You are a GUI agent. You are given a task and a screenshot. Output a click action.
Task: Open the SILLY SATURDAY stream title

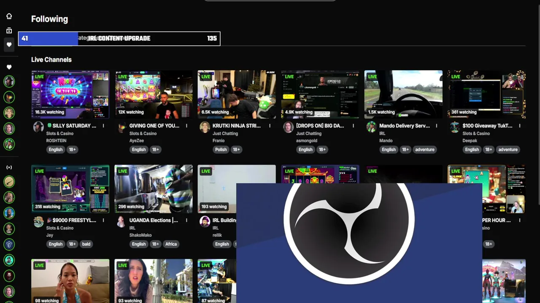pyautogui.click(x=71, y=126)
